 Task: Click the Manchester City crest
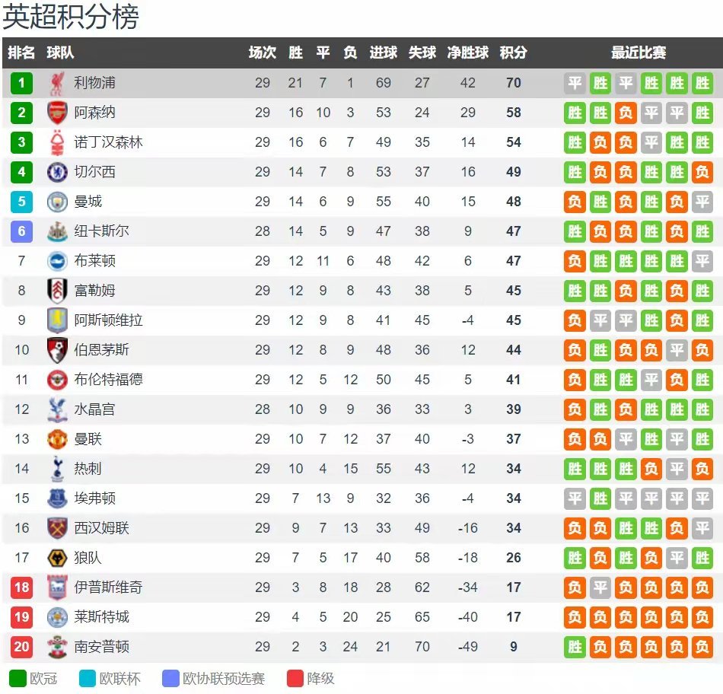[57, 202]
